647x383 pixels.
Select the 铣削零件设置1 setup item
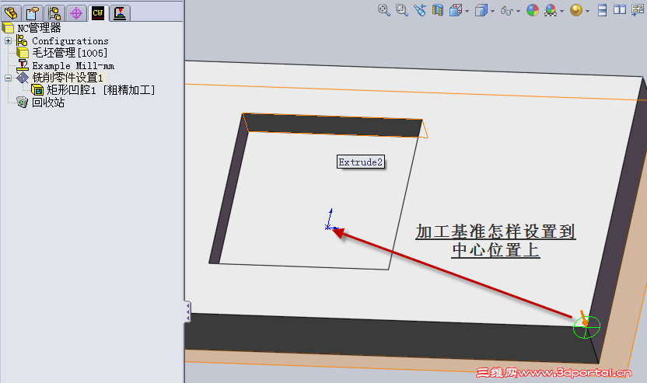pos(68,78)
